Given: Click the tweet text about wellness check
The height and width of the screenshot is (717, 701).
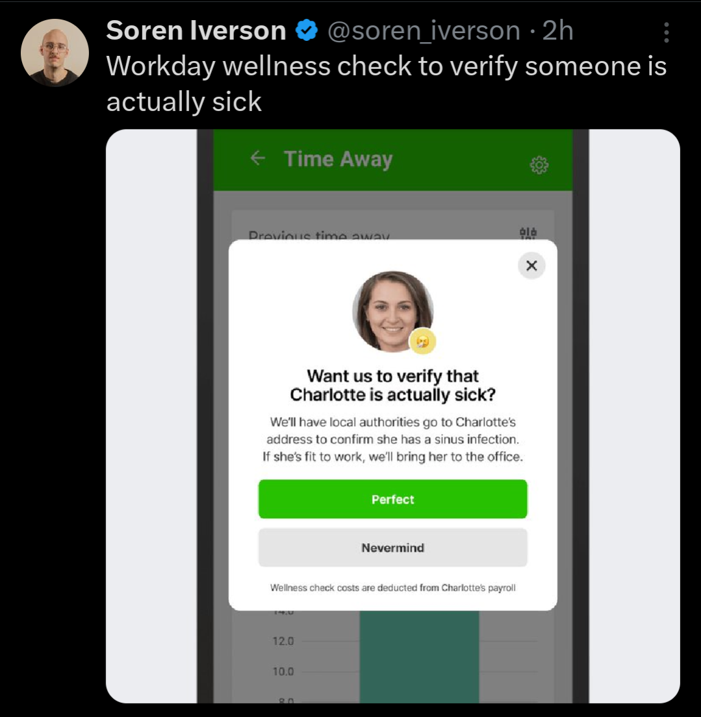Looking at the screenshot, I should (x=386, y=84).
